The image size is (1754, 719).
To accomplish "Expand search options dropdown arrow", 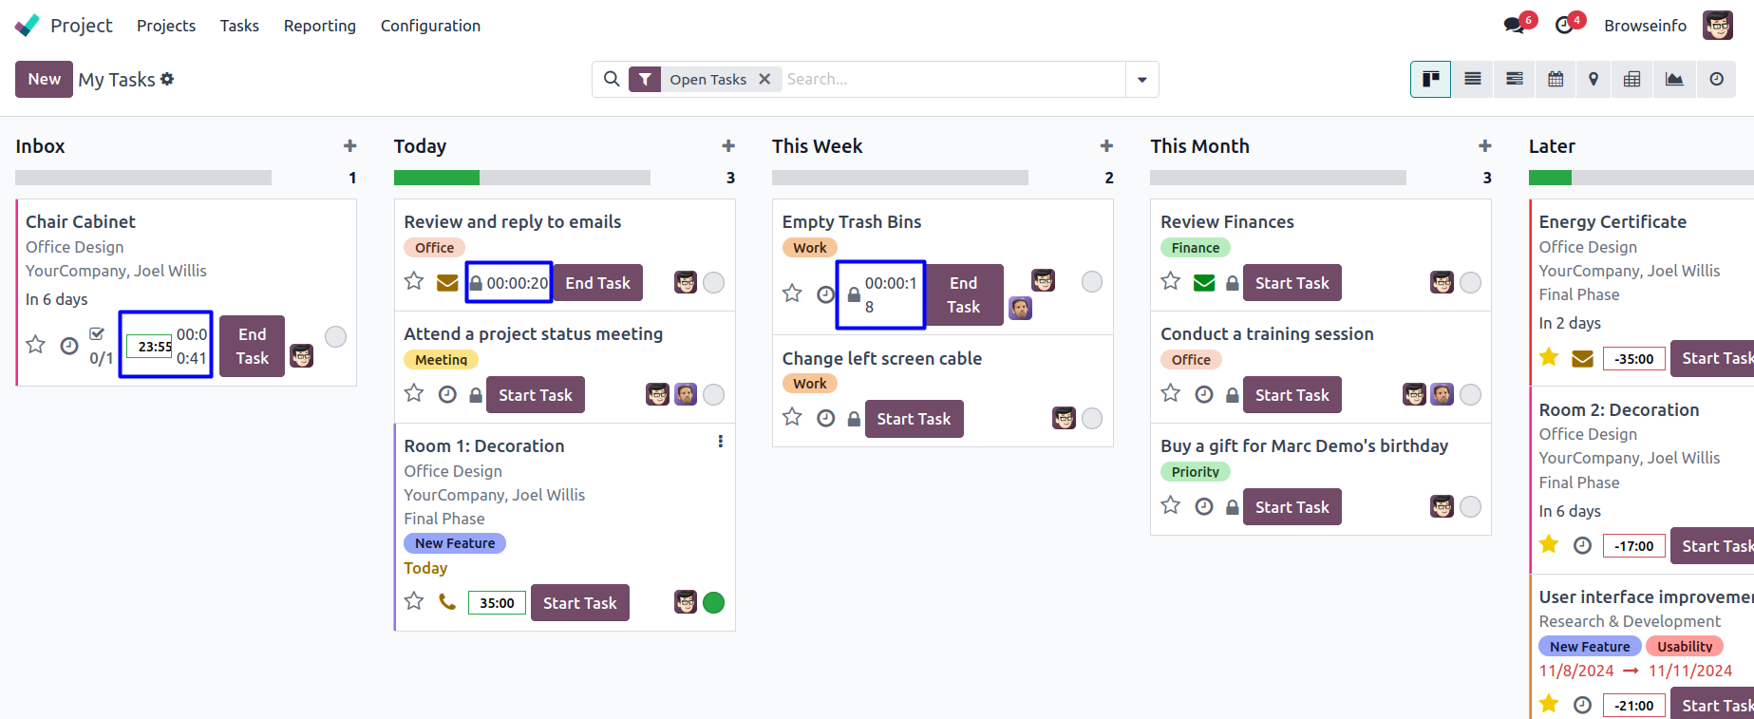I will (x=1141, y=80).
